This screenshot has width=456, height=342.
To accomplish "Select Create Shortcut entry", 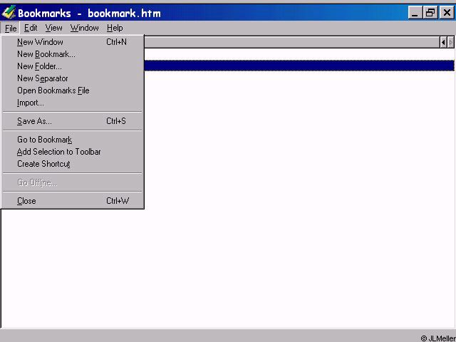I will coord(73,164).
